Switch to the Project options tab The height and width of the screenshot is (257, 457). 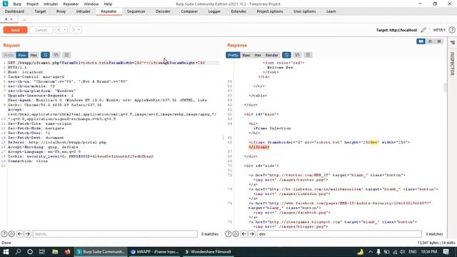(x=270, y=11)
